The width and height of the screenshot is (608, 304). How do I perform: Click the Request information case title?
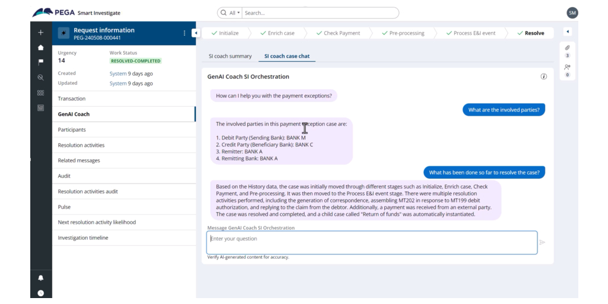(104, 30)
